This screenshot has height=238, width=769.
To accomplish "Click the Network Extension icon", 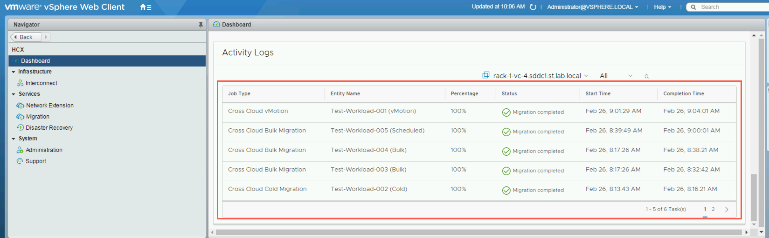I will click(x=20, y=106).
